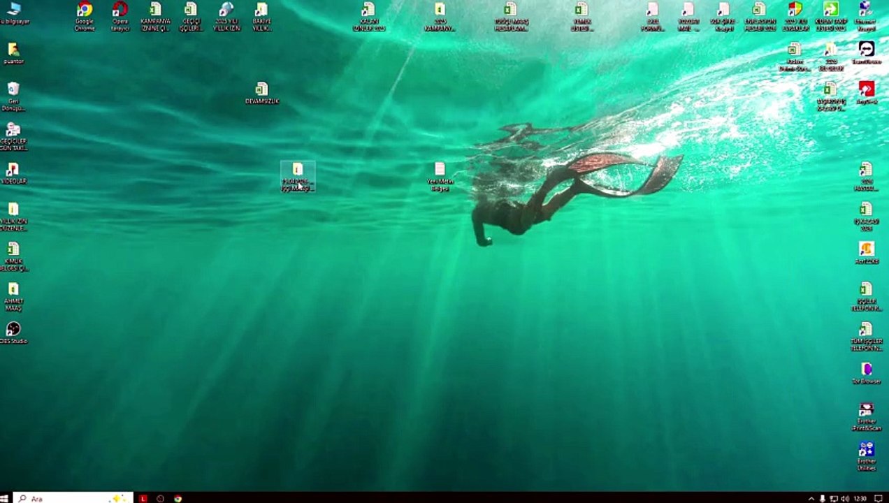
Task: Select the Brother Utilities desktop shortcut
Action: pyautogui.click(x=867, y=456)
